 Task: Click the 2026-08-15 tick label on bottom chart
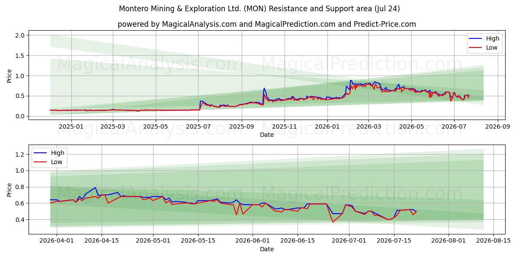click(x=493, y=241)
